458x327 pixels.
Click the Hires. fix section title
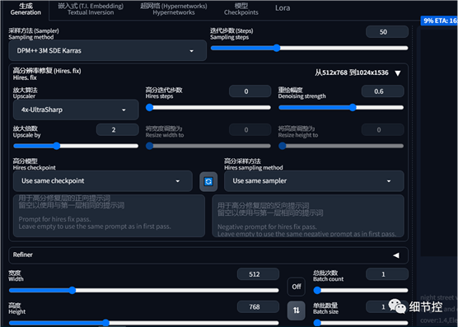[47, 74]
